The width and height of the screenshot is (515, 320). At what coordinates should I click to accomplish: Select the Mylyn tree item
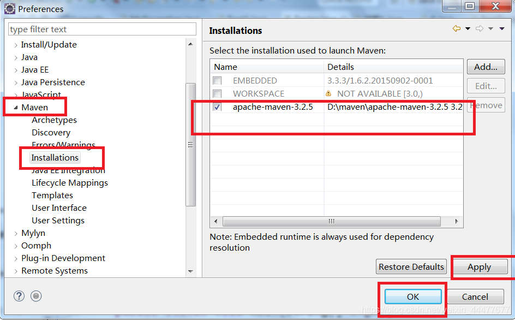click(x=33, y=233)
